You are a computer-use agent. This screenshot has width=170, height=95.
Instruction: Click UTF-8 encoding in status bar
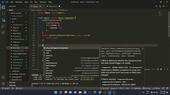pos(121,88)
